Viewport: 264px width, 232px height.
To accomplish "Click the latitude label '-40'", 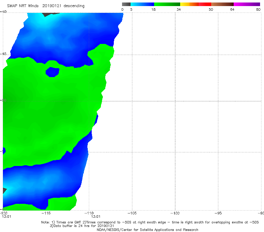I will coord(3,12).
